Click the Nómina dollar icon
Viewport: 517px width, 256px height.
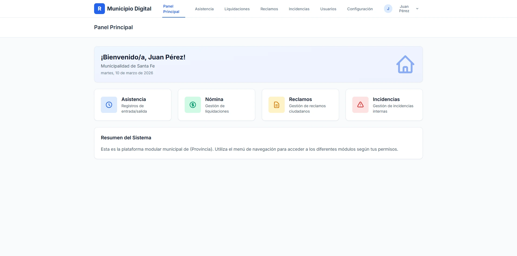193,105
